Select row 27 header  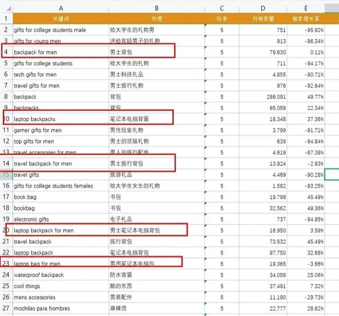tap(6, 308)
